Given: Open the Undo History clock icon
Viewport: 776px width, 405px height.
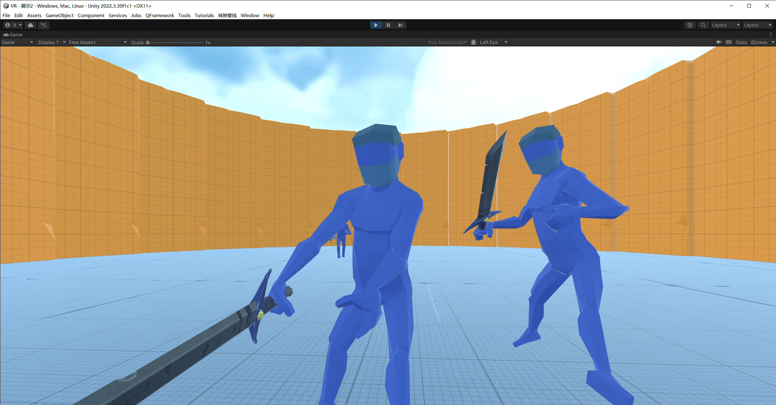Looking at the screenshot, I should click(x=690, y=25).
